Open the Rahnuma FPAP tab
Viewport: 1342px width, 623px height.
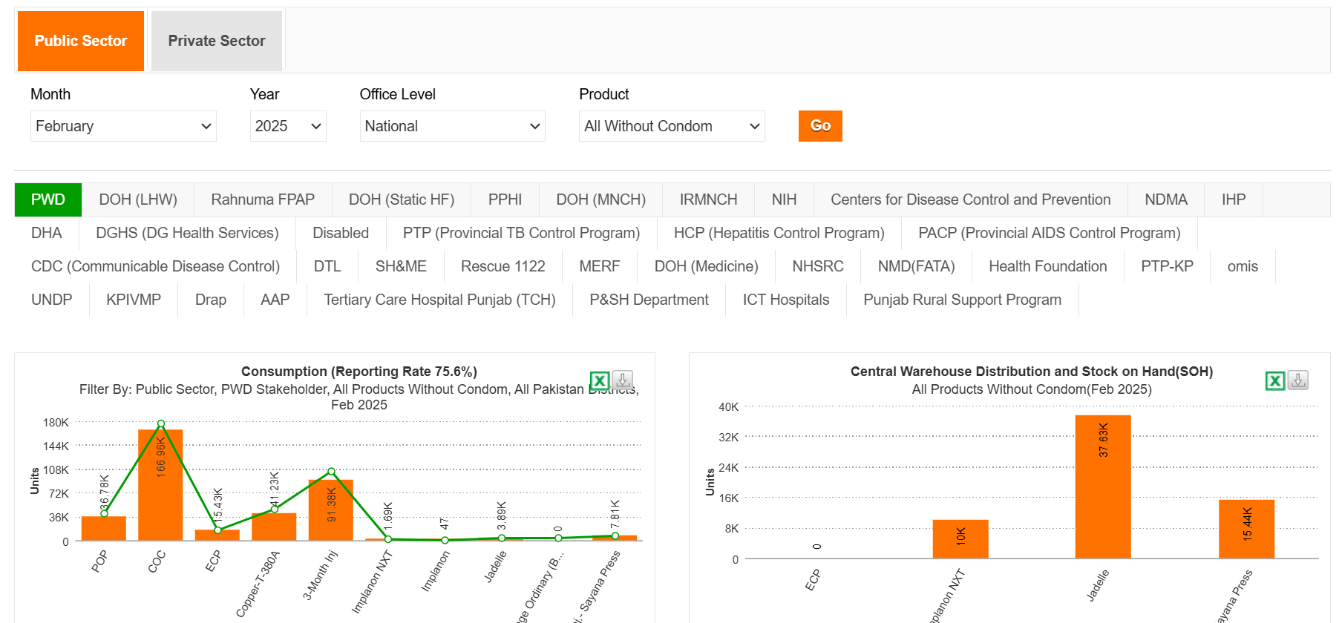[263, 200]
